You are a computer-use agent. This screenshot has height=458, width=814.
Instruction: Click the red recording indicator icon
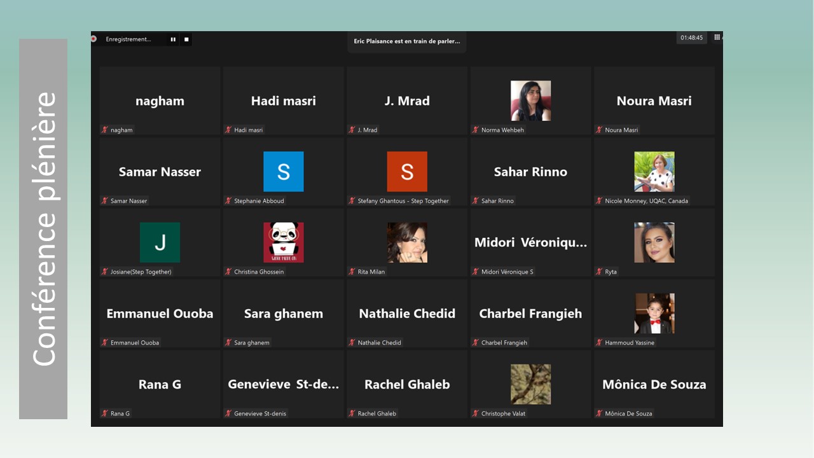click(x=93, y=39)
